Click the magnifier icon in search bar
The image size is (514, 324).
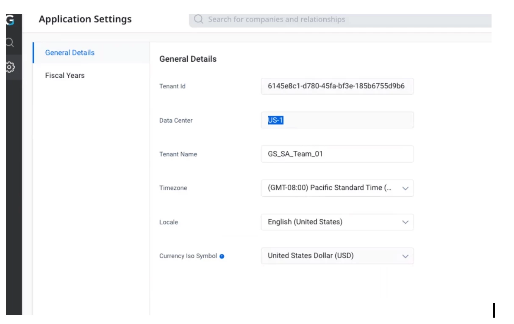(x=198, y=19)
